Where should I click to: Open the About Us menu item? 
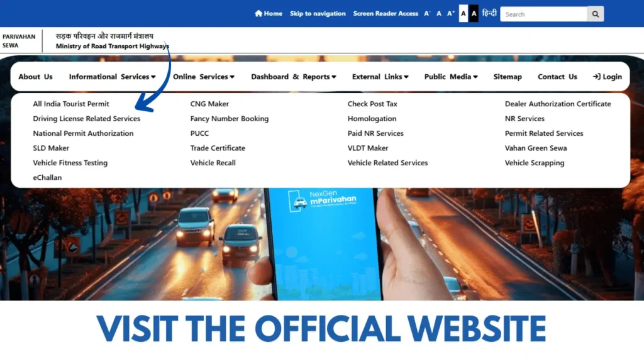[x=35, y=76]
